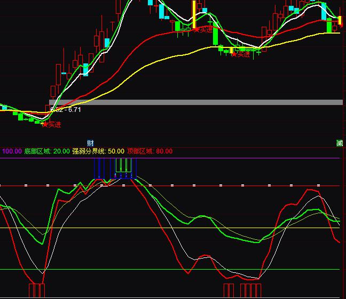The image size is (346, 299).
Task: Click the red bottom bars at indicator's lower left
Action: coord(37,290)
